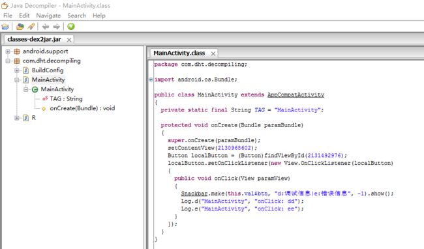Click the Search toolbar icon

click(x=31, y=27)
